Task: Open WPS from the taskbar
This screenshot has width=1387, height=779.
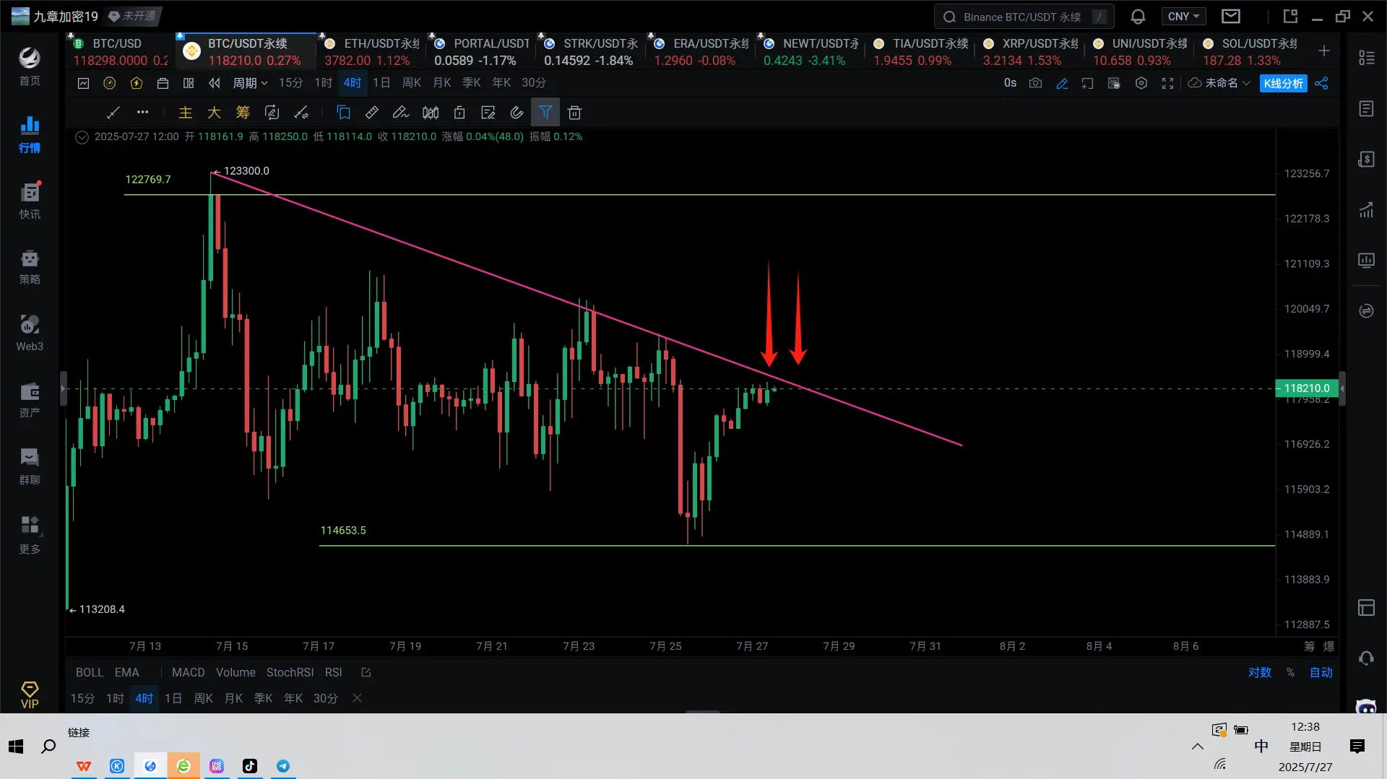Action: point(84,766)
